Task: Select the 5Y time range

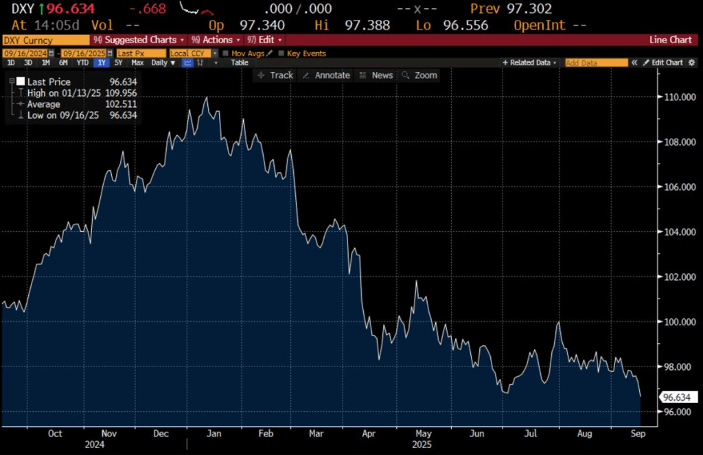Action: click(118, 62)
